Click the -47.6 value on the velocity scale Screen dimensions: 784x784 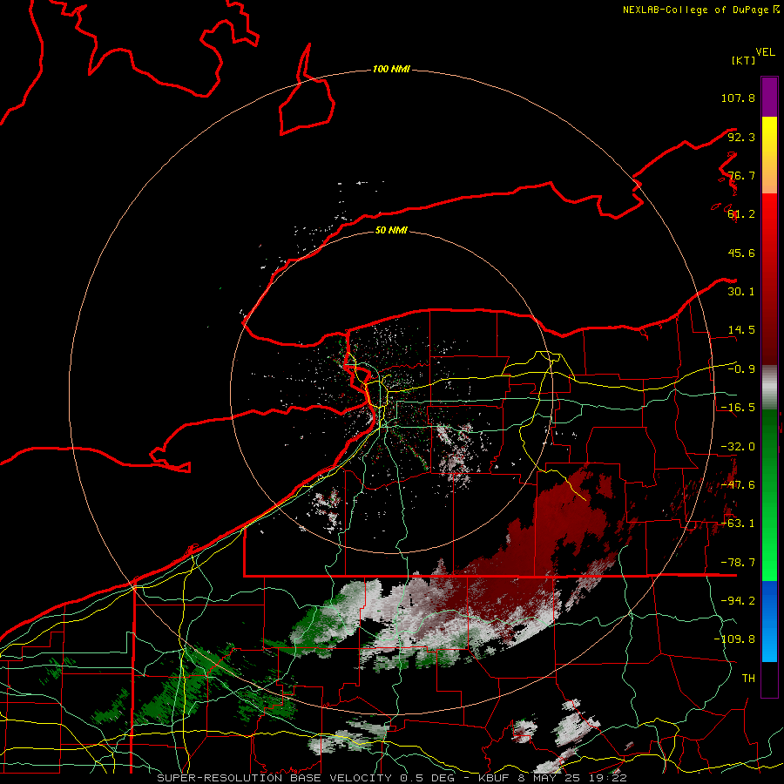[x=738, y=485]
